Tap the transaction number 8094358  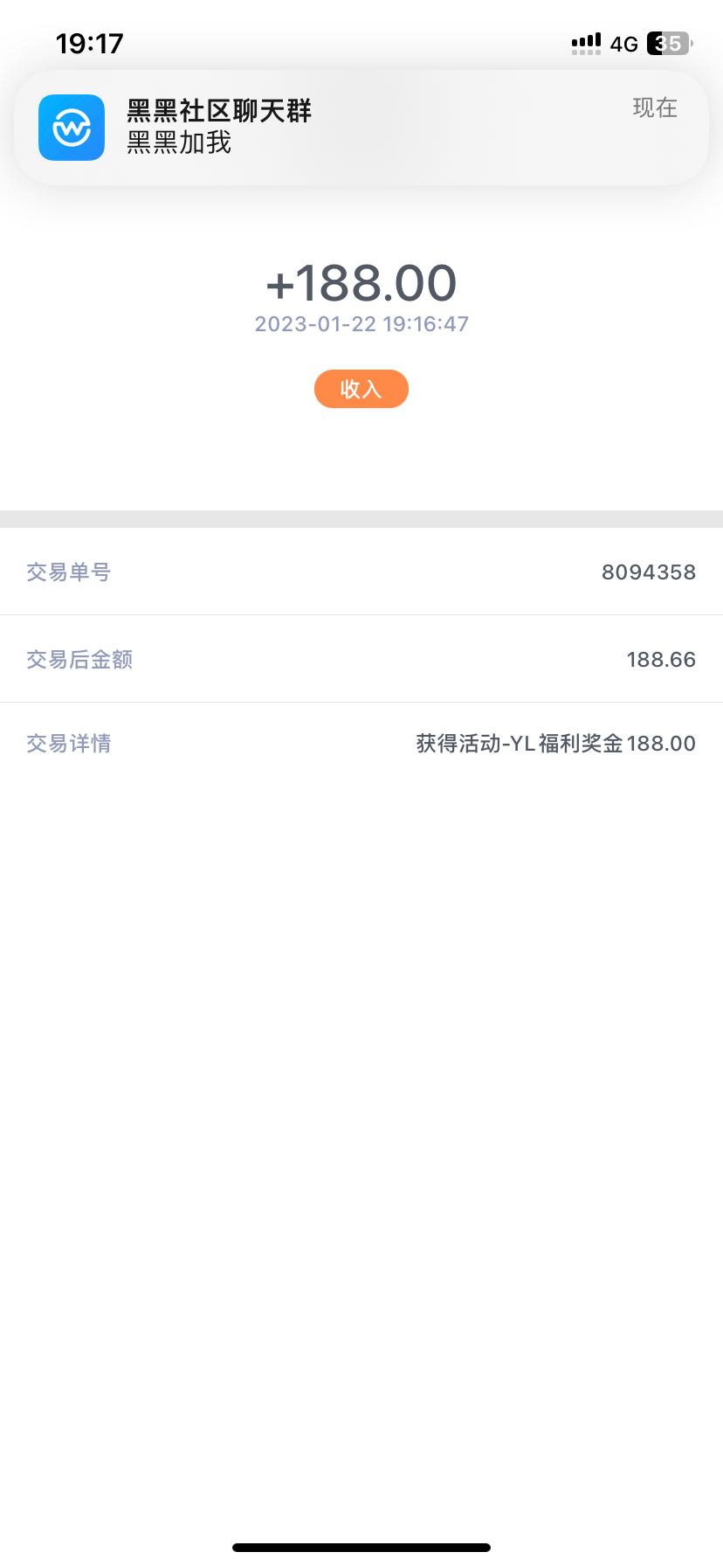[648, 572]
